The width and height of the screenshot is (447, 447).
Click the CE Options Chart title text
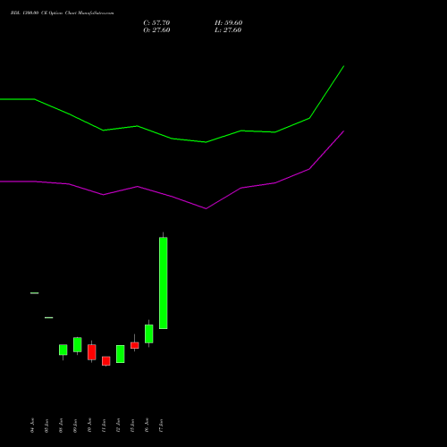click(62, 13)
